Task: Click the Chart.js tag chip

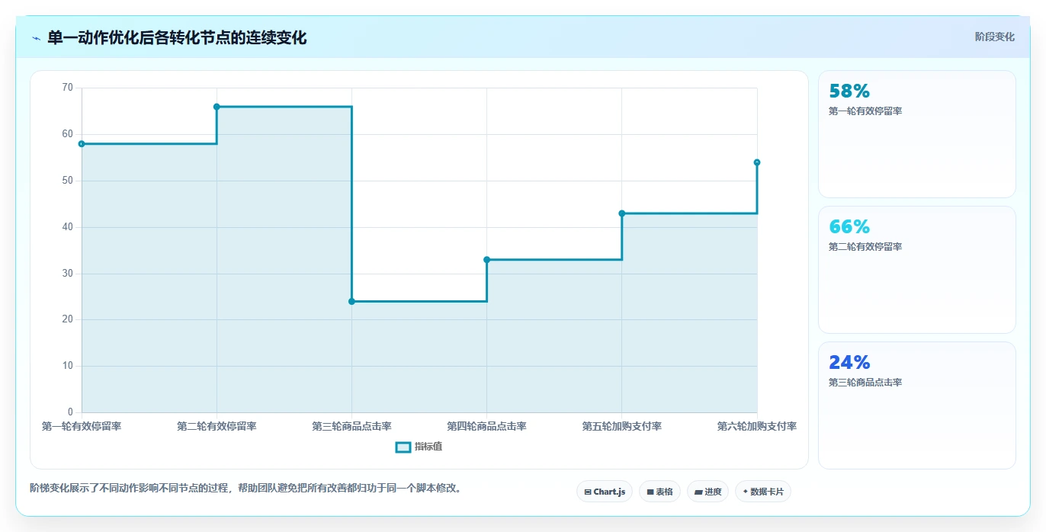Action: [x=605, y=492]
